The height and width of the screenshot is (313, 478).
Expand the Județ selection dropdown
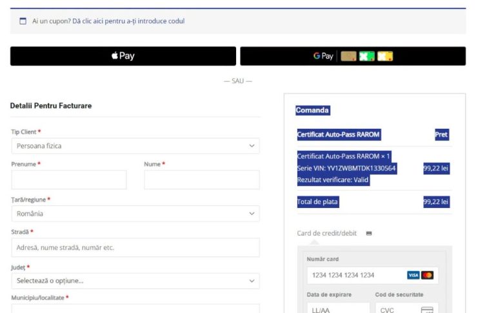pyautogui.click(x=135, y=281)
